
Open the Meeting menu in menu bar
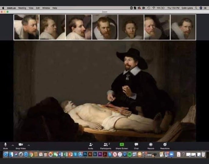coord(22,8)
